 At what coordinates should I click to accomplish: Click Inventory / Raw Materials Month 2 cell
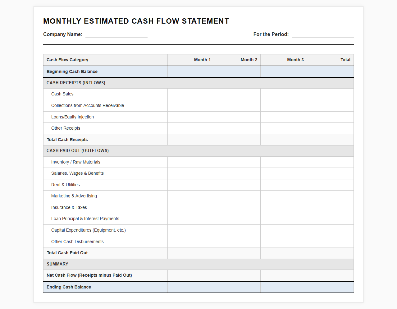pyautogui.click(x=237, y=162)
